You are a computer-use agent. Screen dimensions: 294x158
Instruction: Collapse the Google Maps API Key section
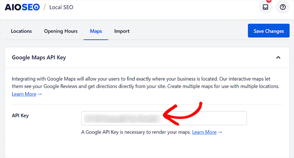tap(278, 57)
